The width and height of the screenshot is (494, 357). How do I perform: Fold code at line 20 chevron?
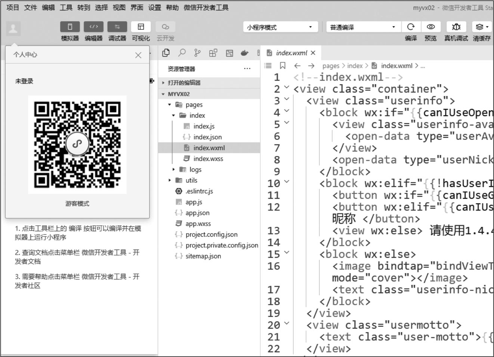(287, 324)
